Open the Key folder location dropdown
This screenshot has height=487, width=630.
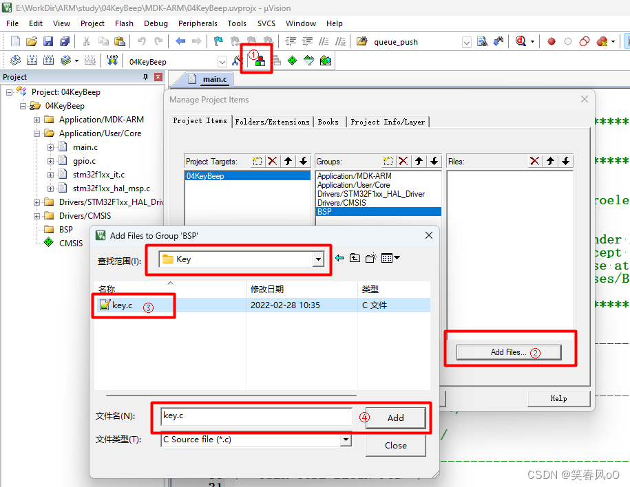[x=318, y=259]
